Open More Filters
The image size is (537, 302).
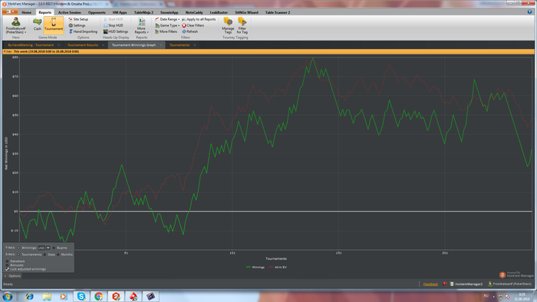pyautogui.click(x=166, y=31)
